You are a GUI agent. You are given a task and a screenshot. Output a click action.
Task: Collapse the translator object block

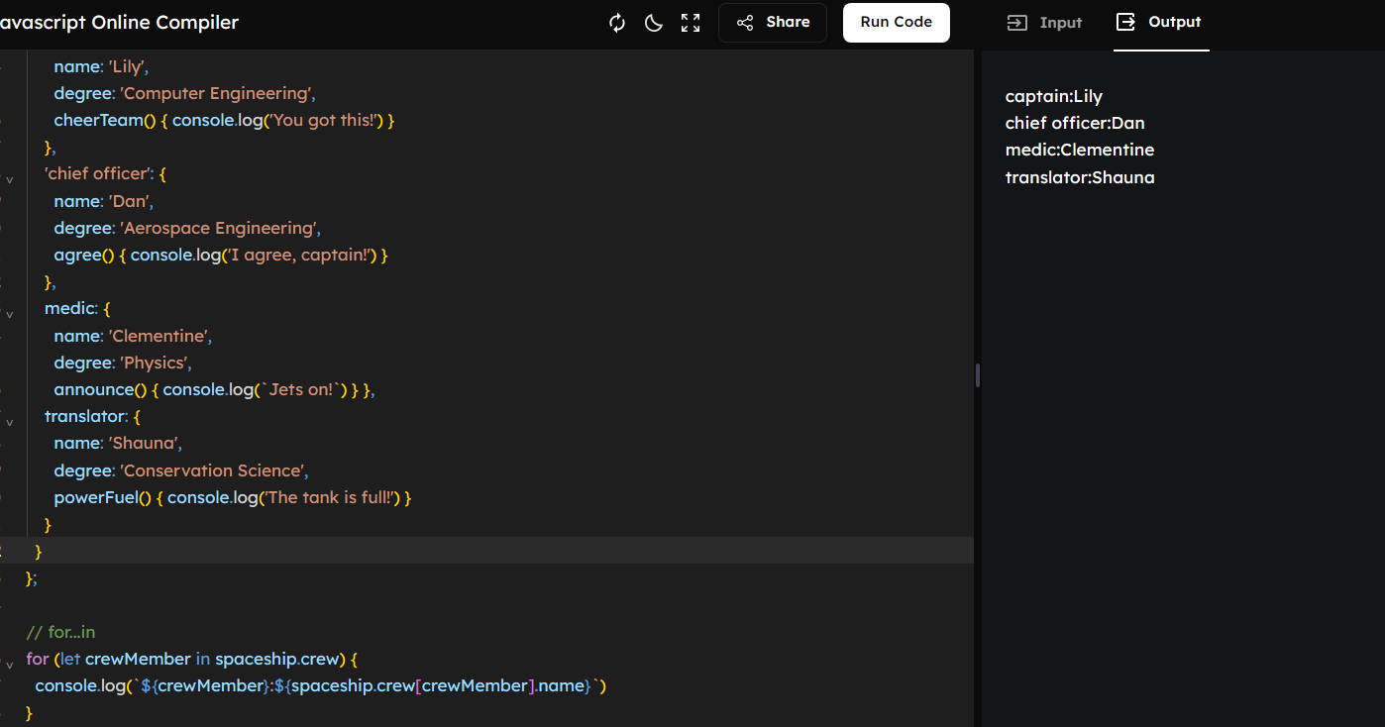pos(10,423)
